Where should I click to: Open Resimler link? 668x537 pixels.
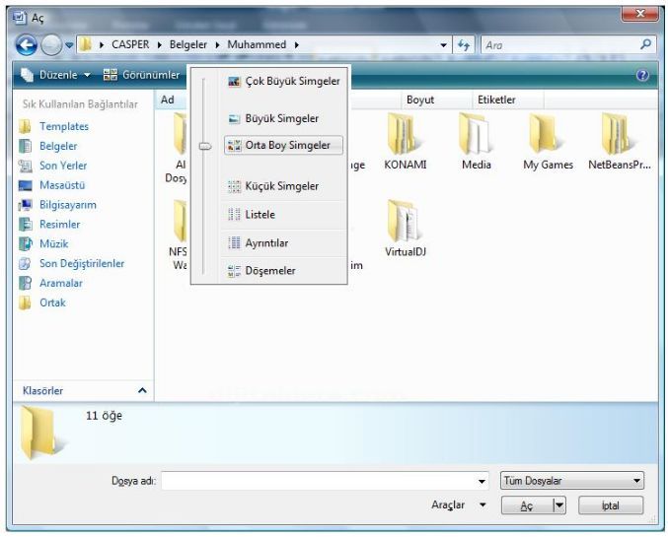click(x=59, y=225)
